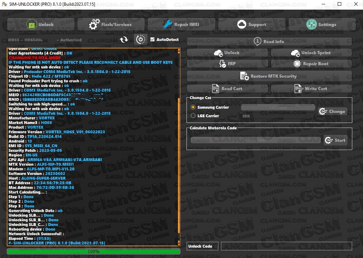The height and width of the screenshot is (258, 363).
Task: Click the SIM-UNLOCKER app title icon
Action: pyautogui.click(x=4, y=4)
